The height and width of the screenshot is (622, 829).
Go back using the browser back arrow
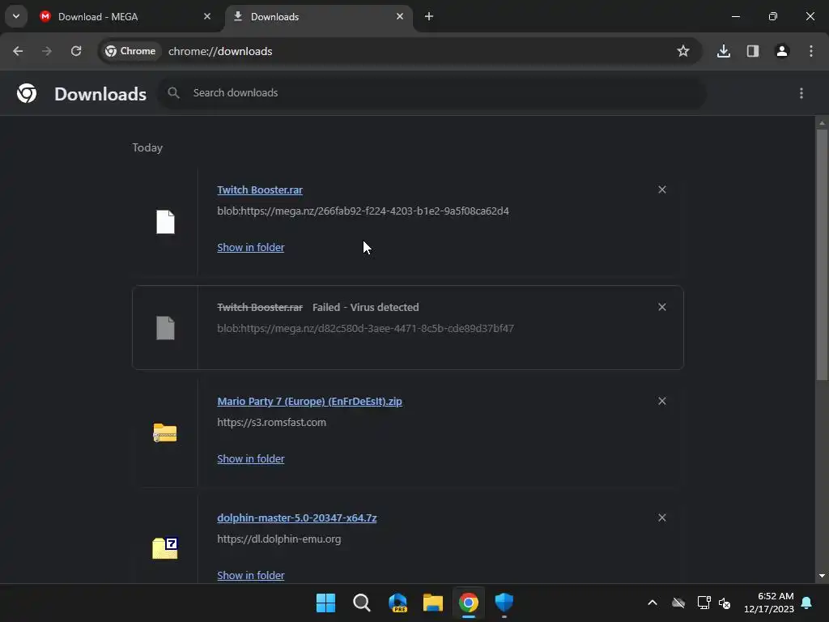(x=18, y=51)
